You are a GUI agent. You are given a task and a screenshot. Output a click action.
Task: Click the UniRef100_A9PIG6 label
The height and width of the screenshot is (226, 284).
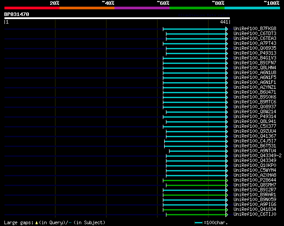click(x=255, y=205)
